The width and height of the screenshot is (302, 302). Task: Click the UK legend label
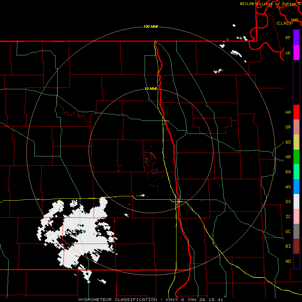click(x=288, y=53)
